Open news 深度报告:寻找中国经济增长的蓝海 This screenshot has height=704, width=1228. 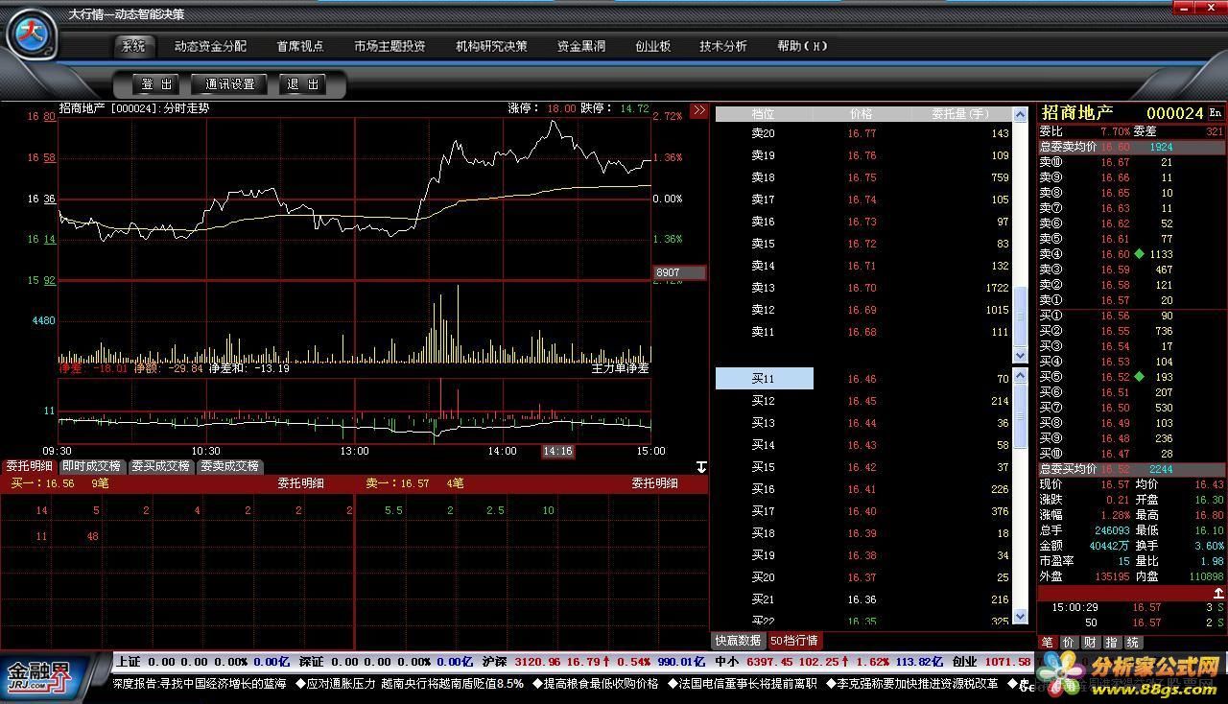[x=200, y=684]
